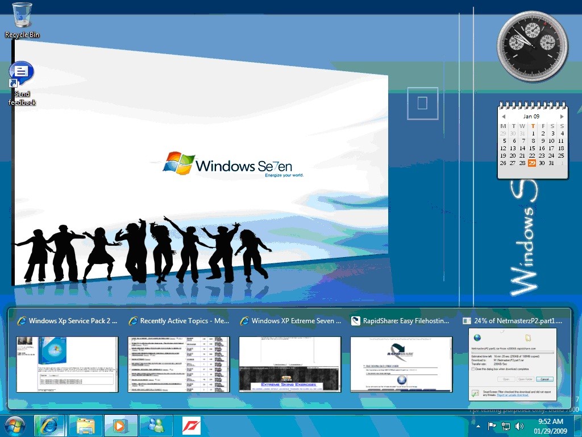Open the Windows XP Extreme Seven preview
The image size is (582, 437).
click(x=290, y=364)
